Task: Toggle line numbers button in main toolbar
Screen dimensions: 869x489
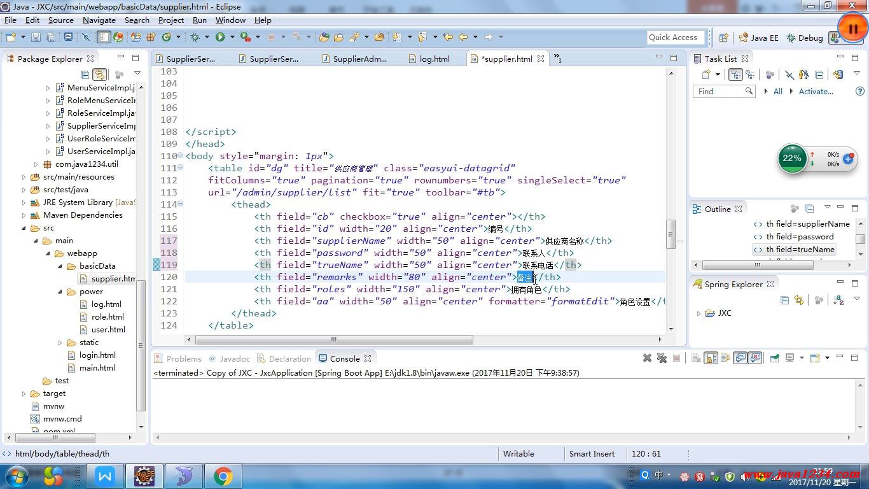Action: click(104, 38)
